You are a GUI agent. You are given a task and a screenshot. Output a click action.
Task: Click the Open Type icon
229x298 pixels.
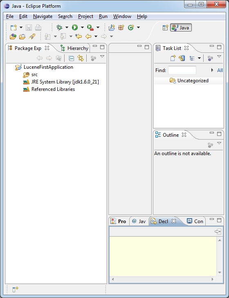click(x=13, y=36)
